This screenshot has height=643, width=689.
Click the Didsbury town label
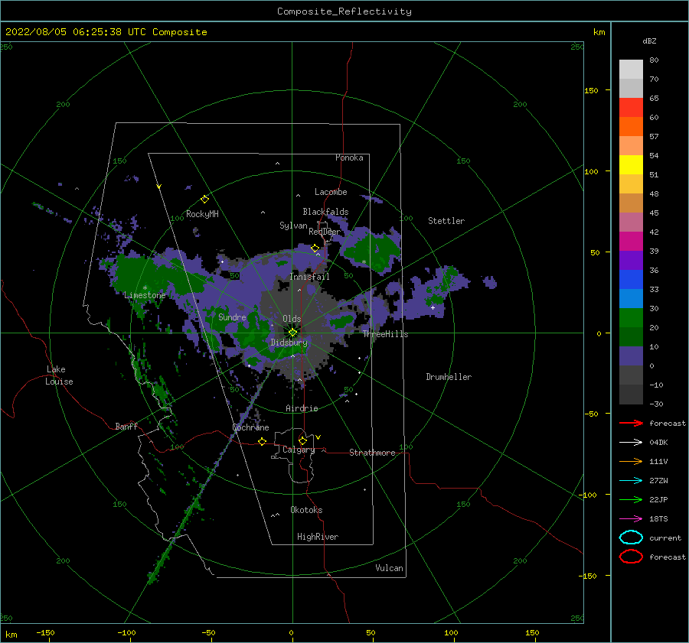[x=289, y=343]
